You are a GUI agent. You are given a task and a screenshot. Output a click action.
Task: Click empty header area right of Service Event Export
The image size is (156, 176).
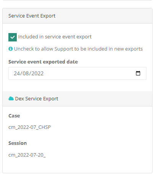click(x=104, y=16)
